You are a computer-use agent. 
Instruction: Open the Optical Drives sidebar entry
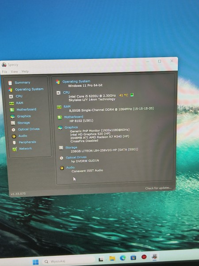29,129
